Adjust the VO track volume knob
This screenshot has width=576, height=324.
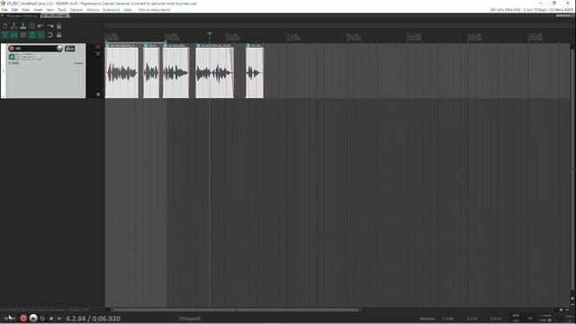pyautogui.click(x=59, y=49)
